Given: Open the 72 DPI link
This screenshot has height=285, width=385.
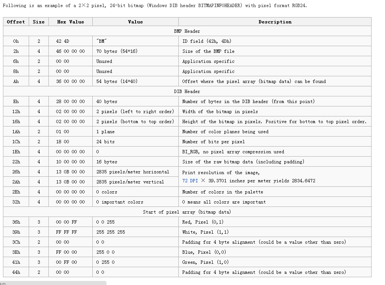Looking at the screenshot, I should click(190, 181).
